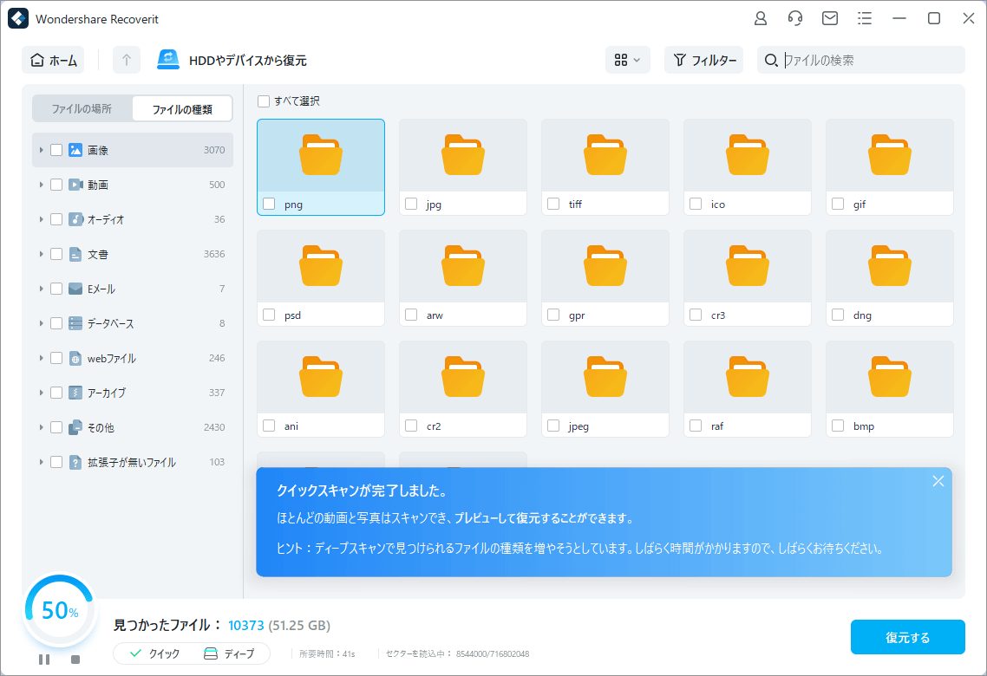Open the feedback mail icon
Screen dimensions: 987x676
829,18
